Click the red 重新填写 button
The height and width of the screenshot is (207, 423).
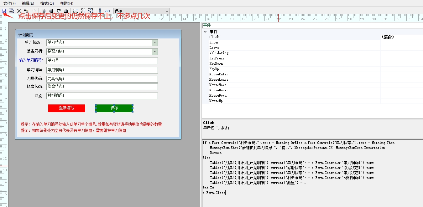coord(67,108)
